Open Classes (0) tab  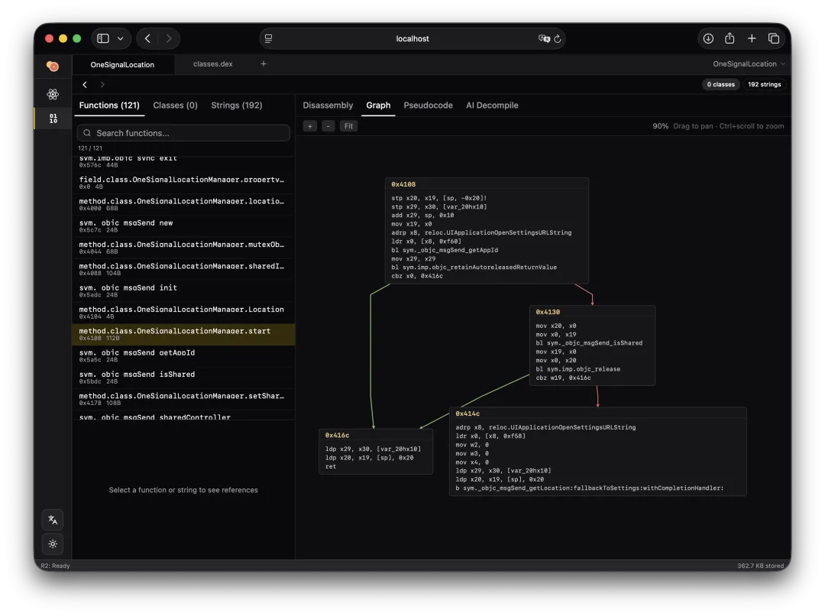pos(175,105)
